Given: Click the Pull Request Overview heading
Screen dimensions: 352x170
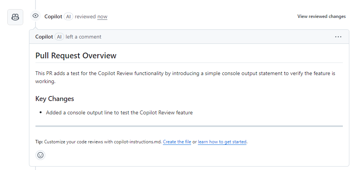Looking at the screenshot, I should tap(76, 56).
